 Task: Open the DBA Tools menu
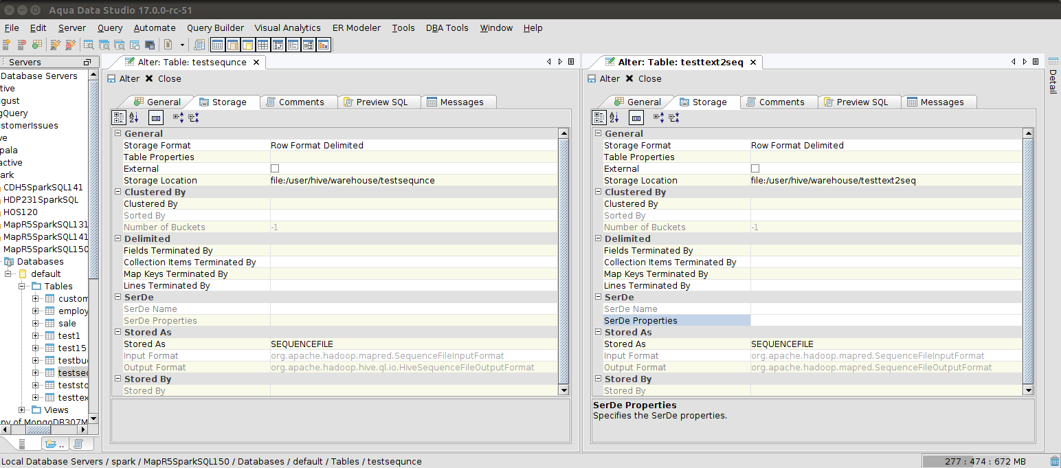pos(447,27)
